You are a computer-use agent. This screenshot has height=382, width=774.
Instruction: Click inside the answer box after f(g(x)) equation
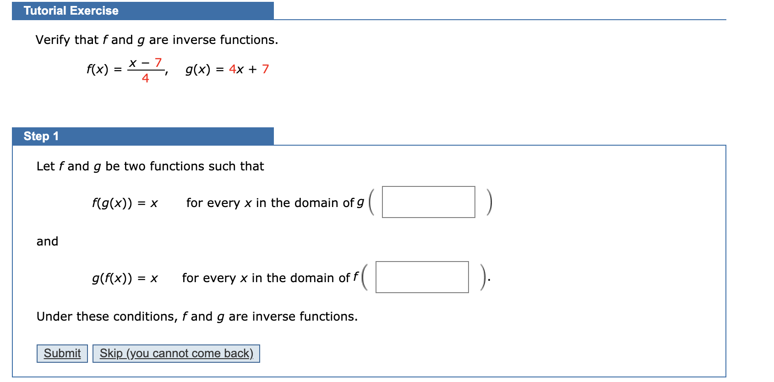point(429,202)
